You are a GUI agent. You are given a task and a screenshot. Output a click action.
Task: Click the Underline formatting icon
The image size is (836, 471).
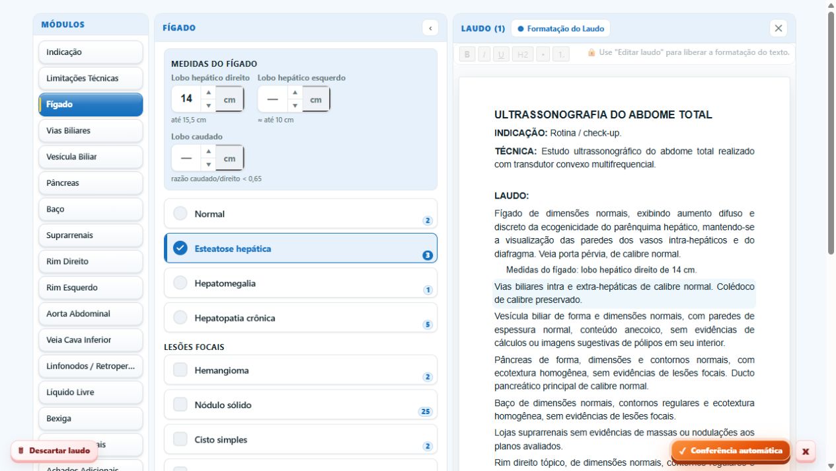pos(501,54)
